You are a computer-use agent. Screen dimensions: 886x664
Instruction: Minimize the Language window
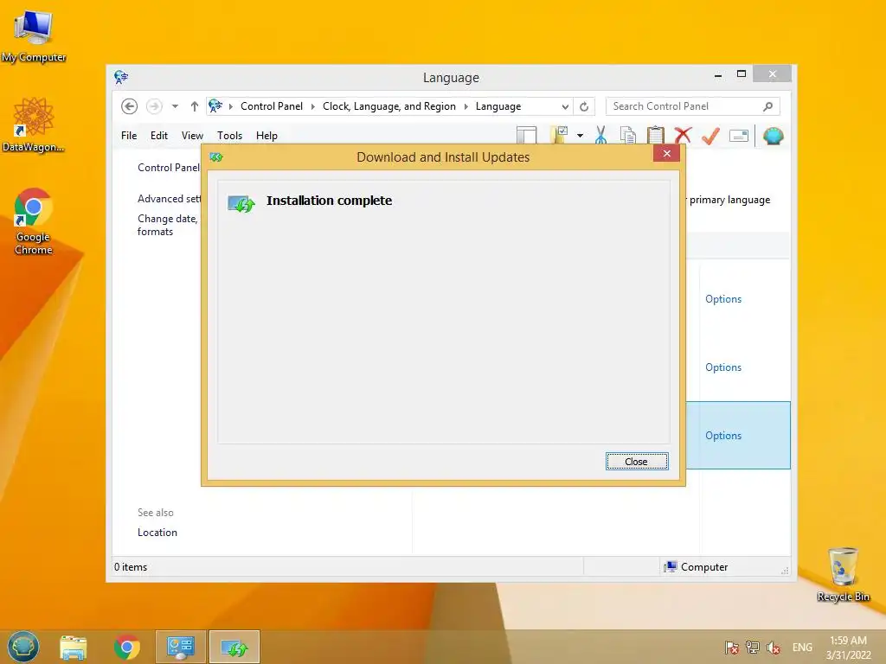point(718,74)
